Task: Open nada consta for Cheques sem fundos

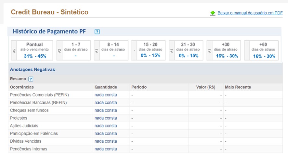Action: [x=106, y=110]
